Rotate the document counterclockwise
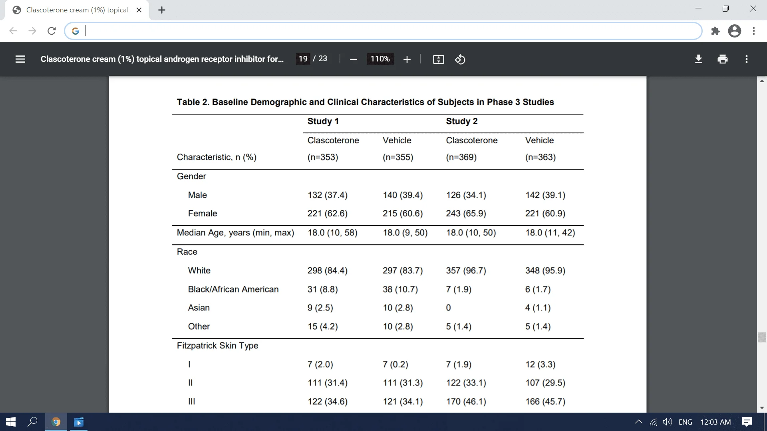This screenshot has width=767, height=431. pos(460,59)
